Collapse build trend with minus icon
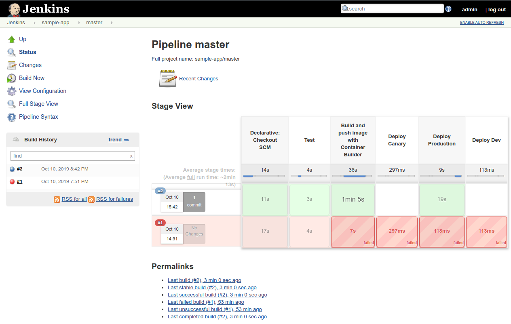The height and width of the screenshot is (324, 511). coord(126,140)
